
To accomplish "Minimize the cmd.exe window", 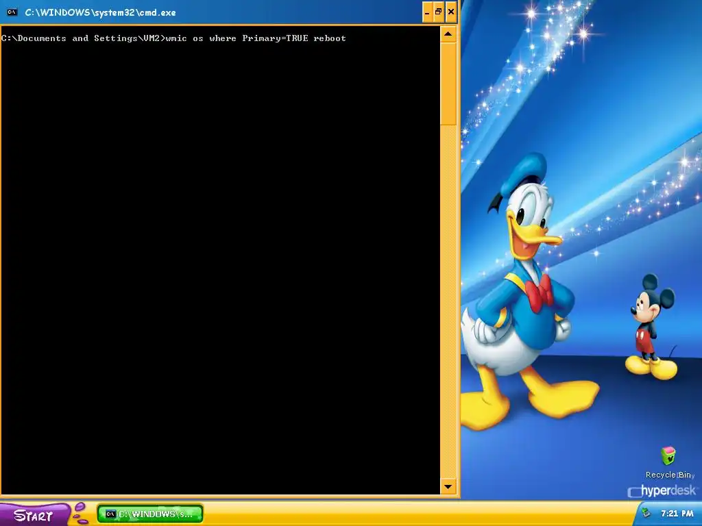I will 427,12.
